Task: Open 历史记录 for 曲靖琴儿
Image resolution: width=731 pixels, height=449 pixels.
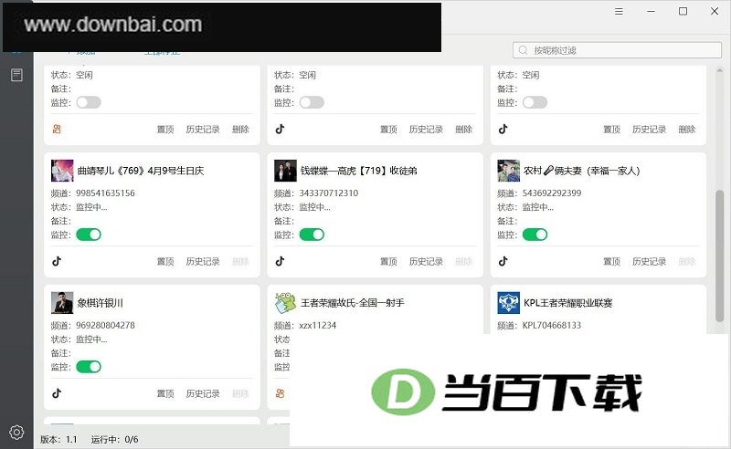Action: pyautogui.click(x=203, y=261)
